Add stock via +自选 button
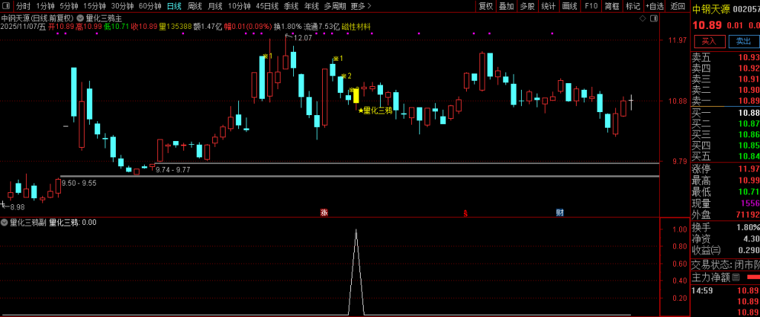Screen dimensions: 760x317 (655, 6)
